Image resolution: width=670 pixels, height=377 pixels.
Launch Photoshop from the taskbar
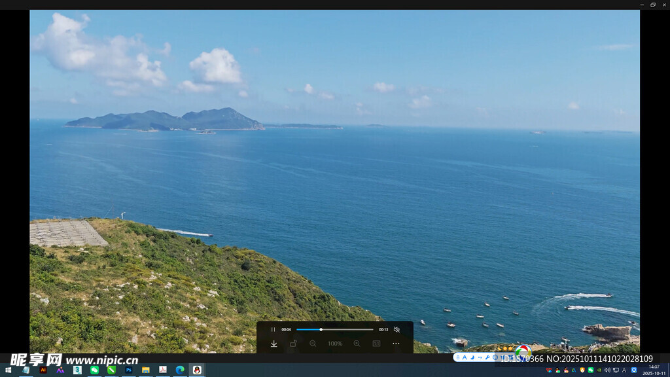pyautogui.click(x=128, y=370)
